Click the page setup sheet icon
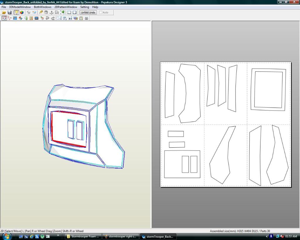Image resolution: width=300 pixels, height=240 pixels. coord(81,18)
